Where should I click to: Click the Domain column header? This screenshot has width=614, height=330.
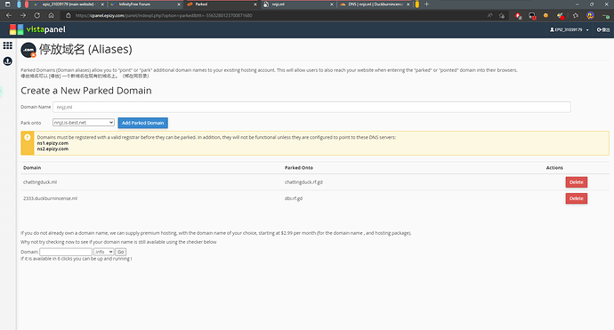[32, 167]
